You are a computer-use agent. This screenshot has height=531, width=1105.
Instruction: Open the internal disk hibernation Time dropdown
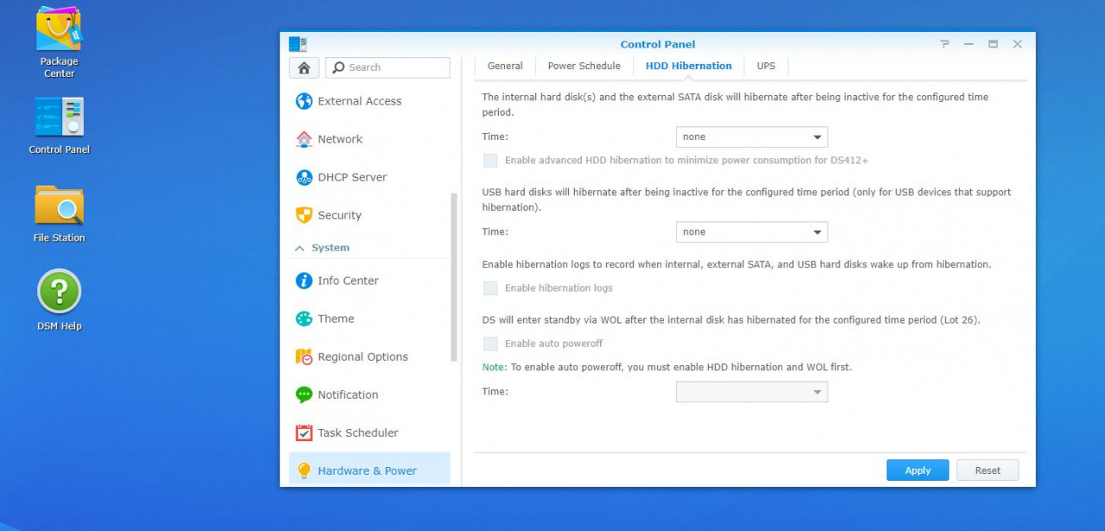coord(750,136)
